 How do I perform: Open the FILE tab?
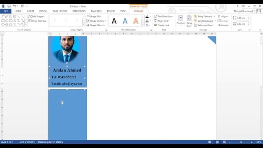(x=5, y=11)
